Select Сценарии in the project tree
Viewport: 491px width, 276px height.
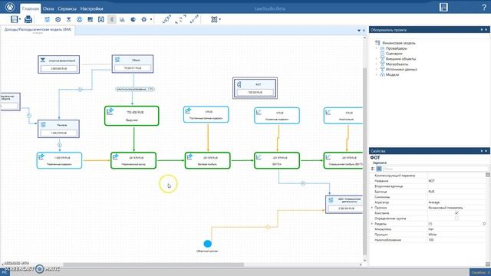394,54
